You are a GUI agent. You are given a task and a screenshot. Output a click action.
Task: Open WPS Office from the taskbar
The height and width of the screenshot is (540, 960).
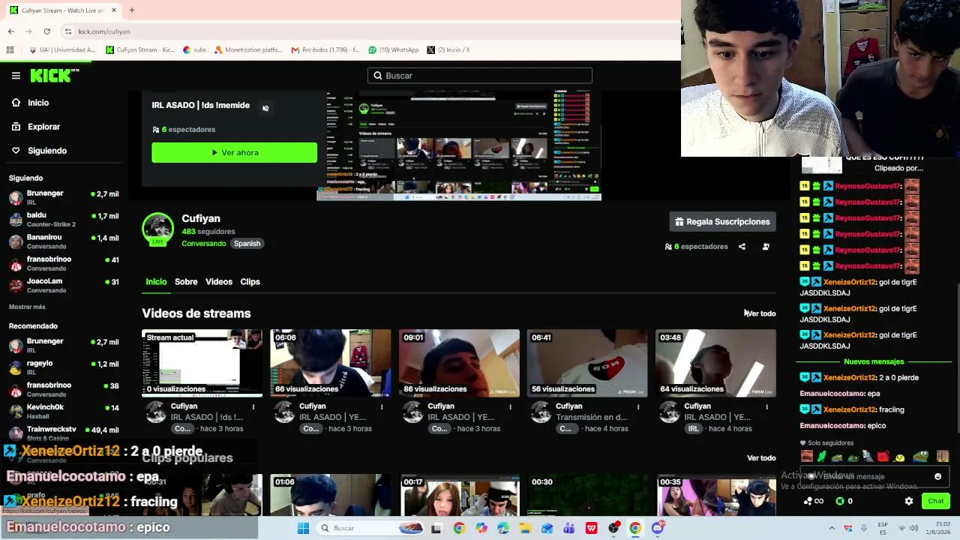pos(591,528)
